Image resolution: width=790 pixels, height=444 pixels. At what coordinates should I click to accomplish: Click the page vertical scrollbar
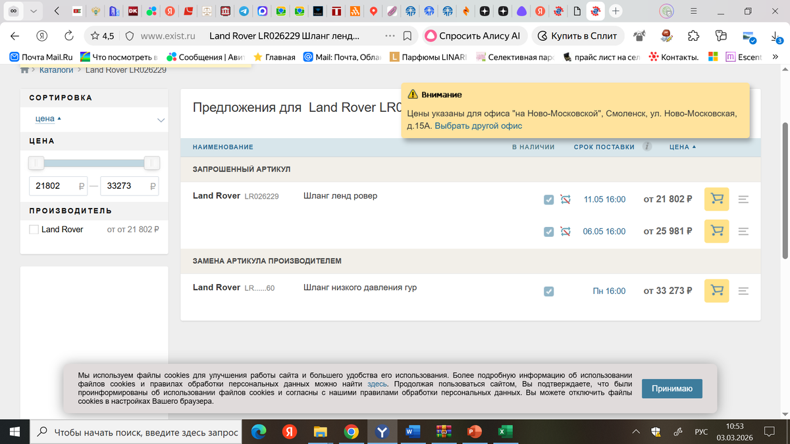[x=785, y=191]
